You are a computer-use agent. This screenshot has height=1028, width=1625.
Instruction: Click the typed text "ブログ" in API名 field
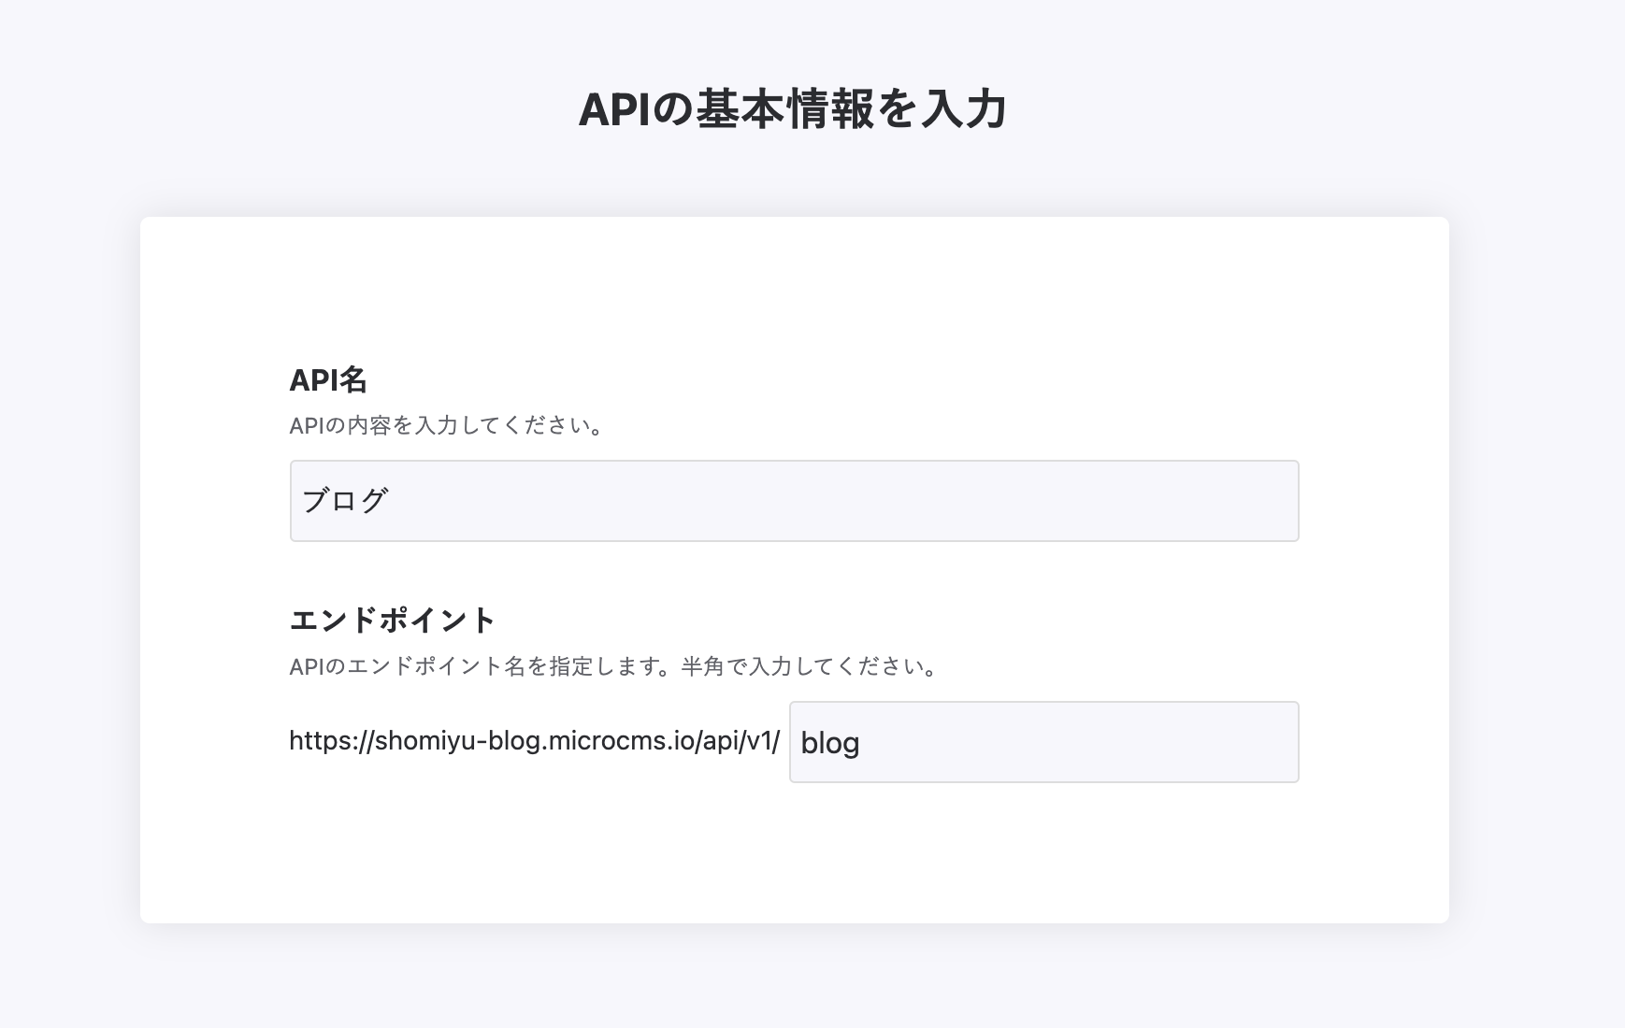pos(345,501)
